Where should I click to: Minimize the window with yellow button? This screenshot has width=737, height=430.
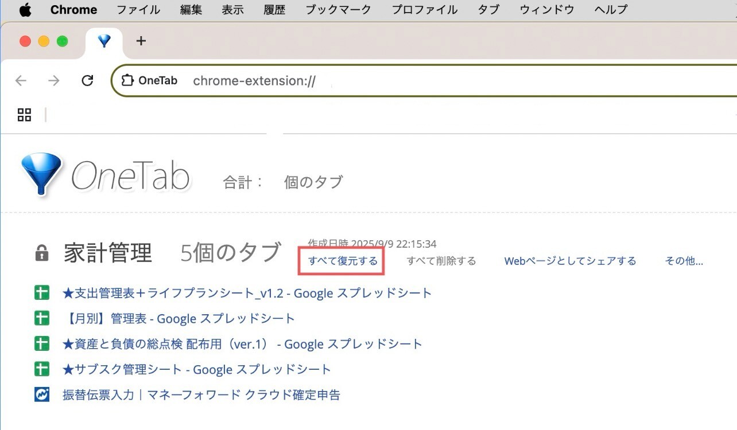point(44,41)
